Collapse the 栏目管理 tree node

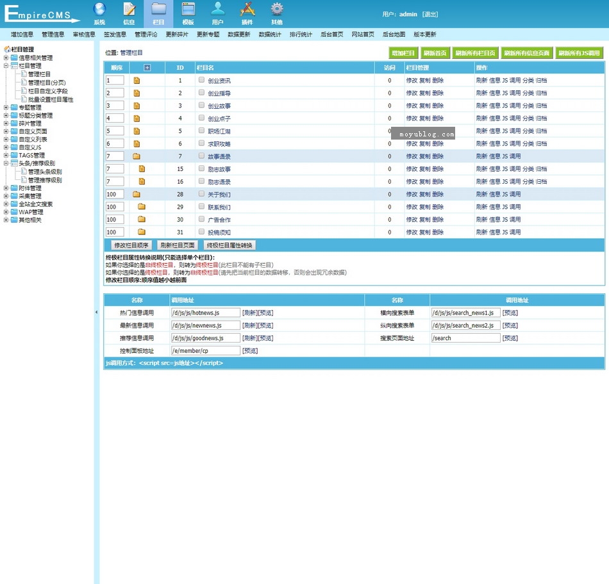click(6, 66)
